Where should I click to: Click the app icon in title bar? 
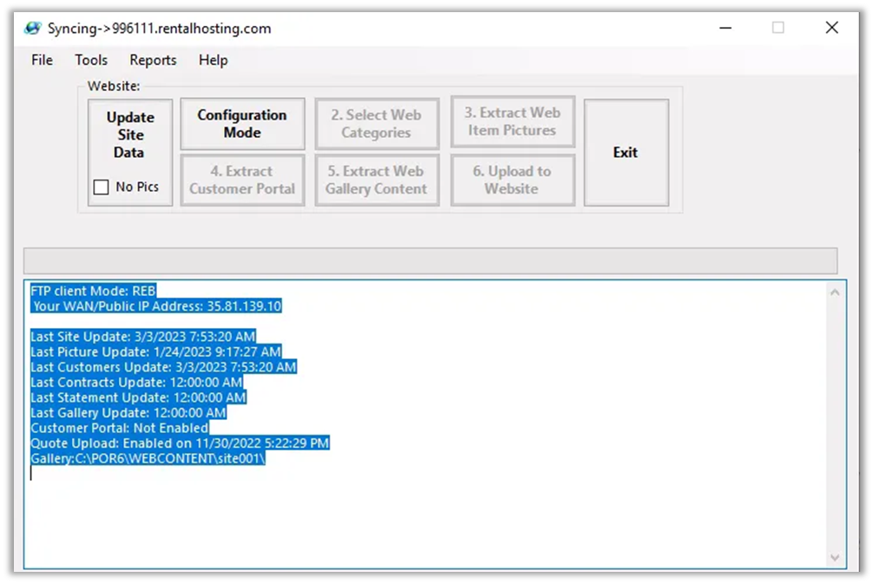pyautogui.click(x=32, y=28)
